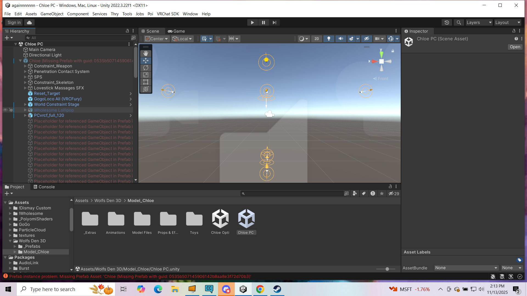Click the favorites star icon in Project
527x296 pixels.
point(382,193)
